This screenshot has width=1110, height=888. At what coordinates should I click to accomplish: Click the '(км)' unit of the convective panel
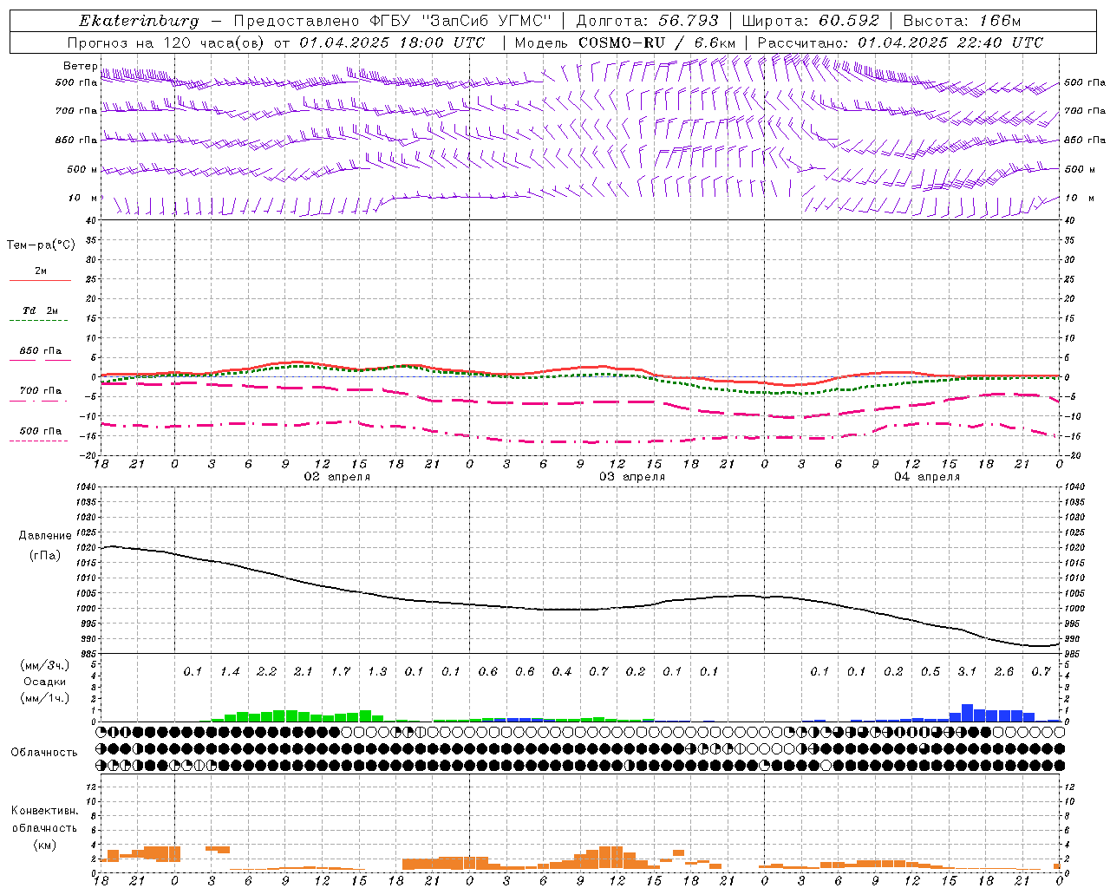point(45,845)
